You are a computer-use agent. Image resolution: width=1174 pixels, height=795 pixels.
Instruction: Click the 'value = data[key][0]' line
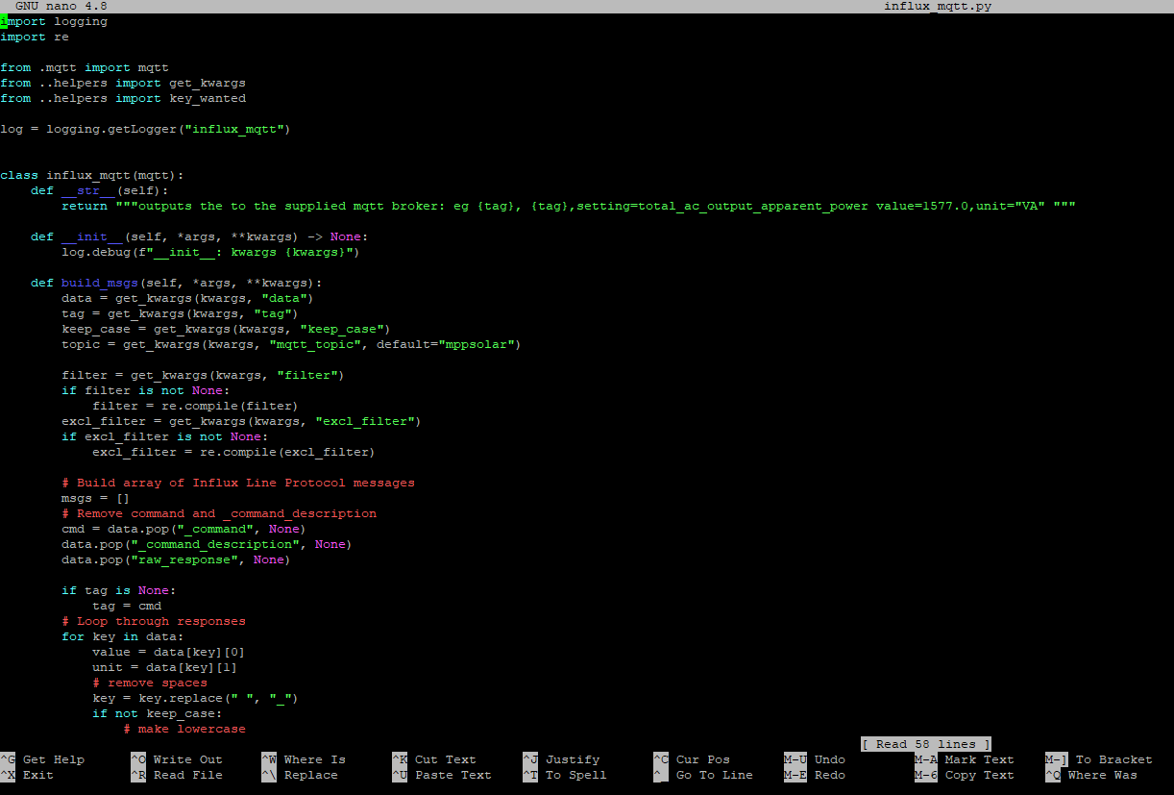(169, 652)
